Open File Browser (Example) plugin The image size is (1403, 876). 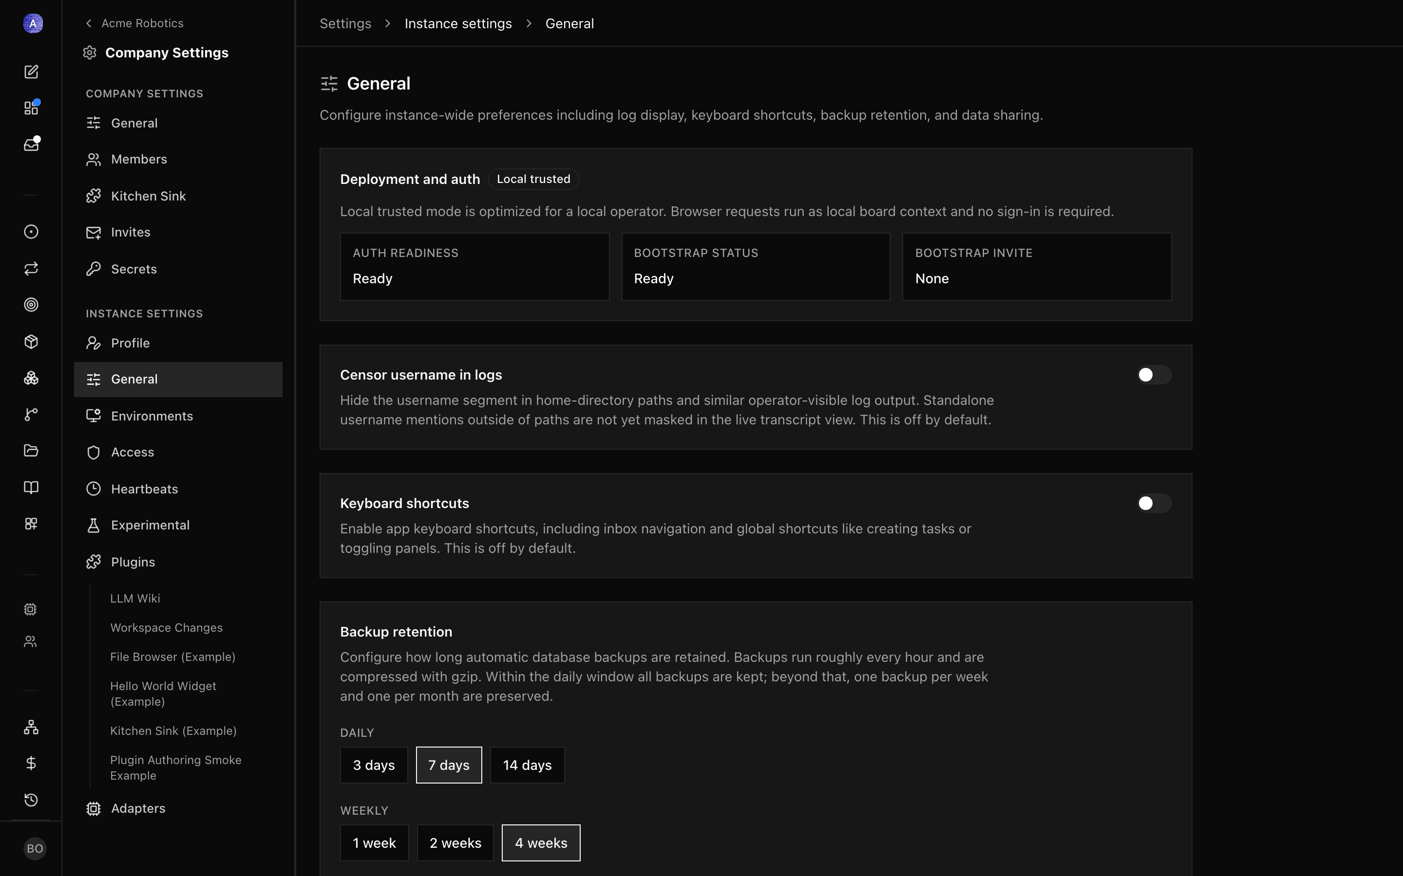173,657
